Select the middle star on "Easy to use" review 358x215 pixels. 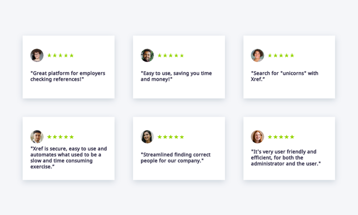170,55
